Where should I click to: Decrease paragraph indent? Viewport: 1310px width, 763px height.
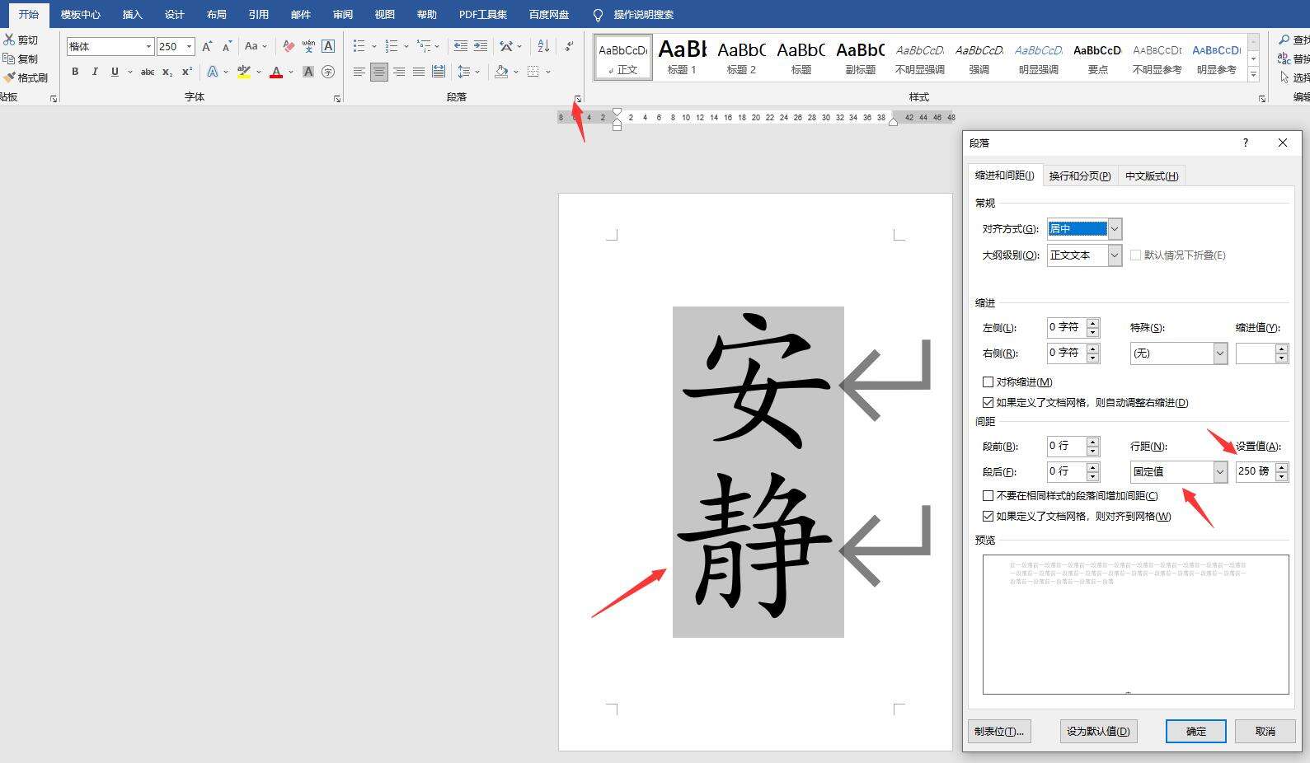[461, 46]
